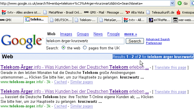194x110 pixels.
Task: Open the Froogle search link
Action: click(x=113, y=34)
